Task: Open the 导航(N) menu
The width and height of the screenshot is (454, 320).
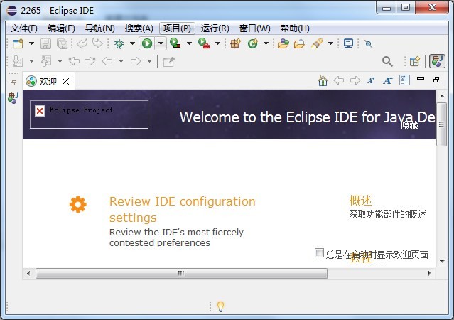Action: [x=100, y=28]
